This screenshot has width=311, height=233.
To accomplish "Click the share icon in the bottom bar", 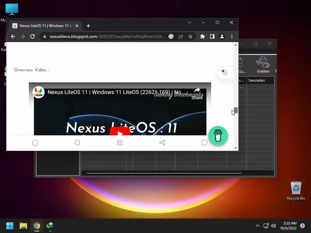I will tap(162, 143).
